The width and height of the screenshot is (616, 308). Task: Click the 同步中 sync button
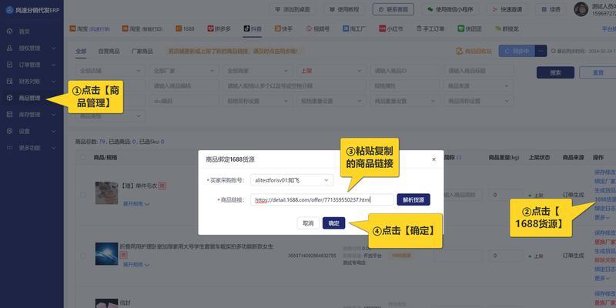517,51
